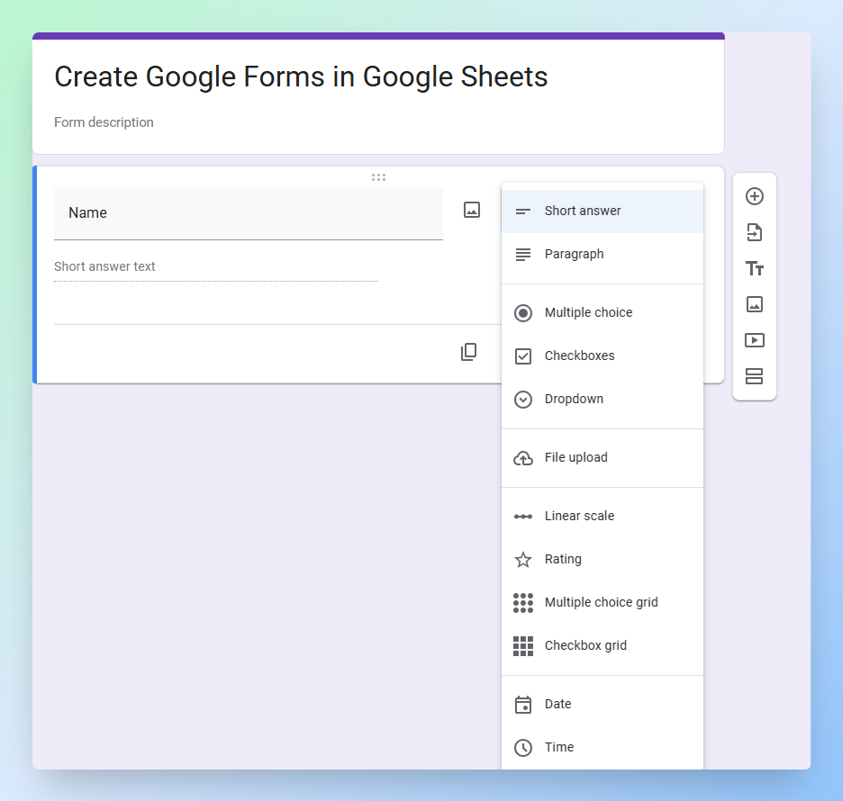Select Linear scale option
This screenshot has width=843, height=801.
(603, 517)
